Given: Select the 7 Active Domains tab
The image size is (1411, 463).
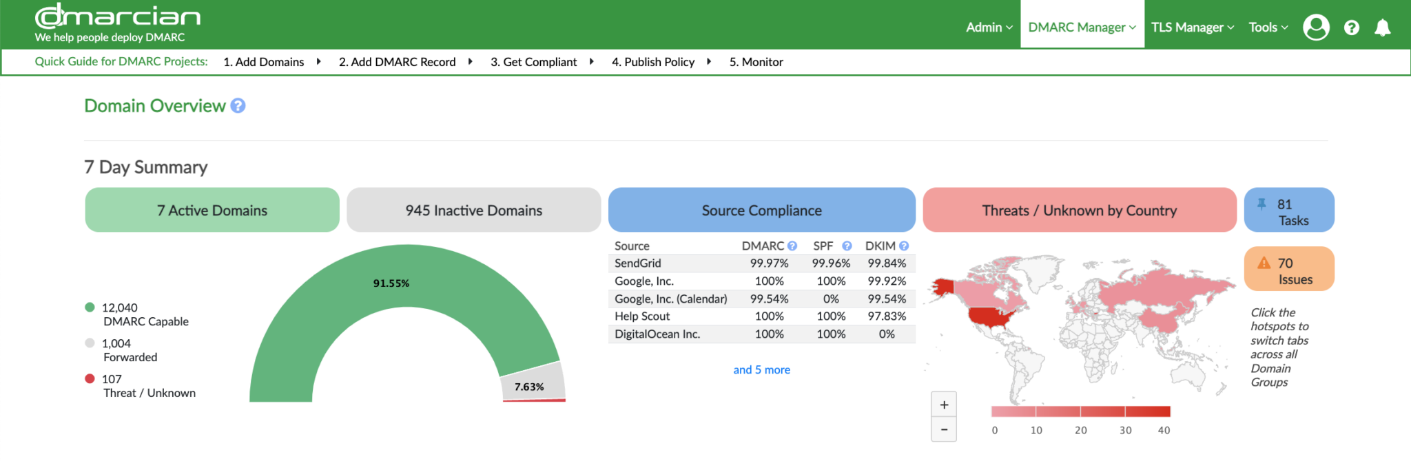Looking at the screenshot, I should coord(212,211).
